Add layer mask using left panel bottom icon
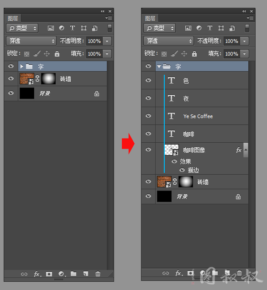Viewport: 267px width, 290px height. (49, 274)
